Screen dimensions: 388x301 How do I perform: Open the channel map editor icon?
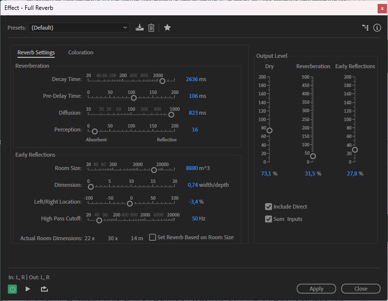[x=365, y=28]
